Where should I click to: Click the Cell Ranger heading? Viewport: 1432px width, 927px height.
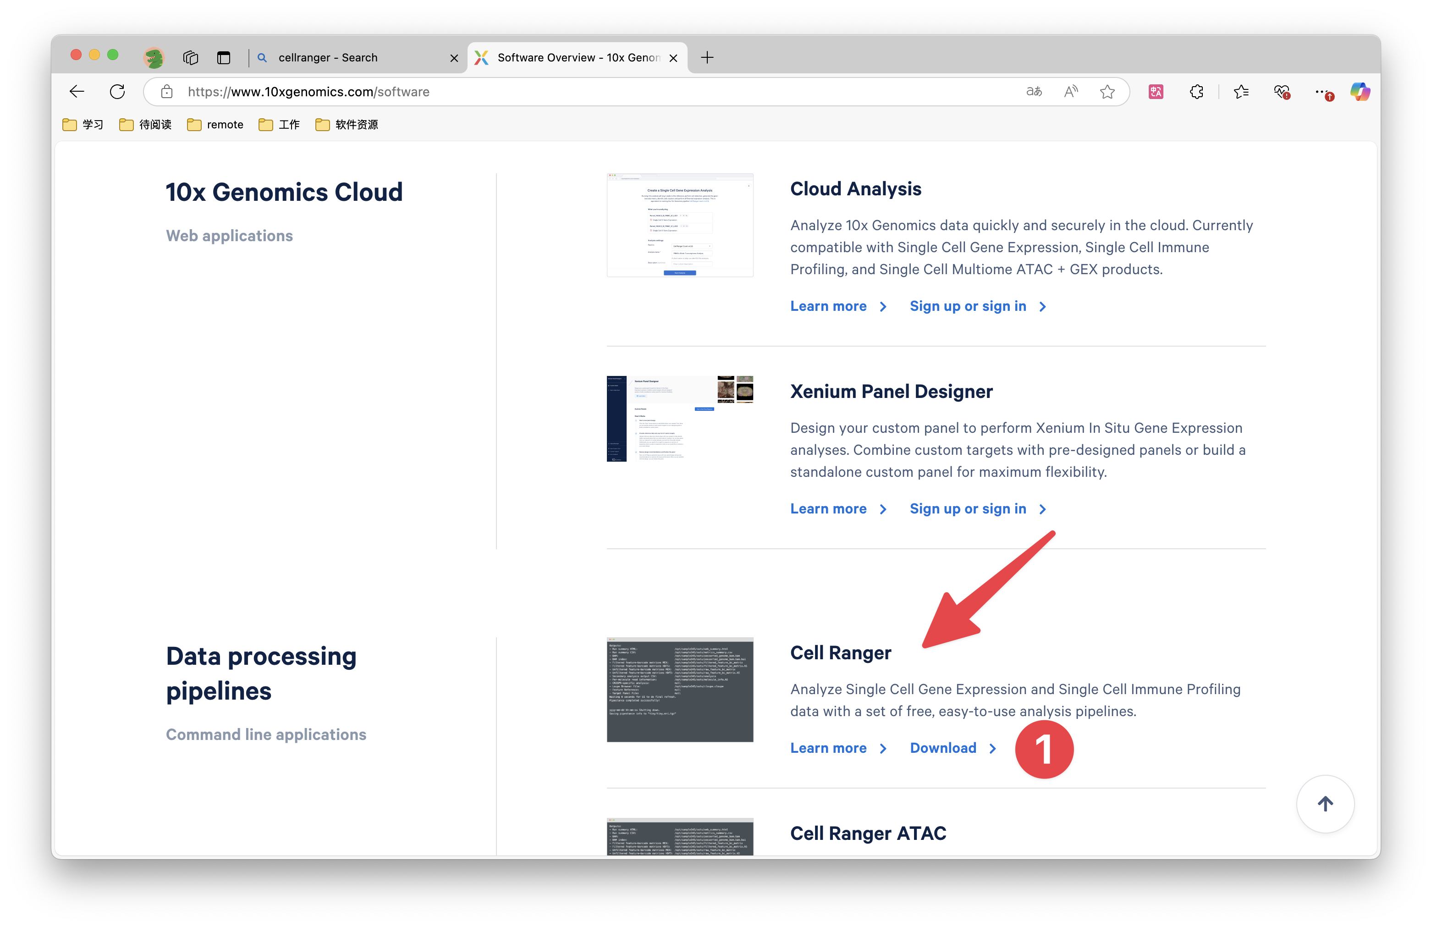pos(841,653)
